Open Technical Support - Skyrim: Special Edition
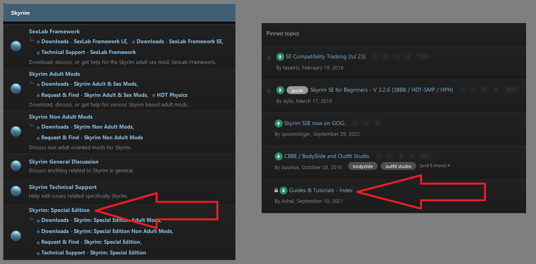 pos(94,252)
